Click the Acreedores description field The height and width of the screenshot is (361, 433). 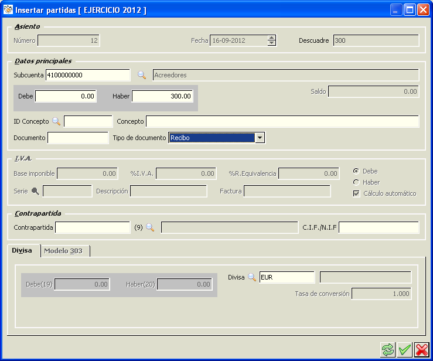click(x=286, y=75)
